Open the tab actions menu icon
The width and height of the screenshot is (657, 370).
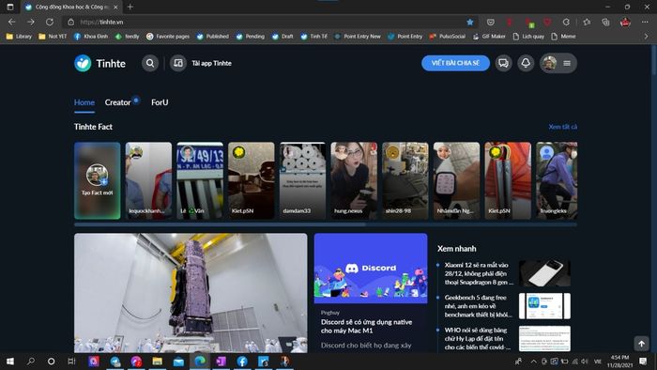pos(10,7)
